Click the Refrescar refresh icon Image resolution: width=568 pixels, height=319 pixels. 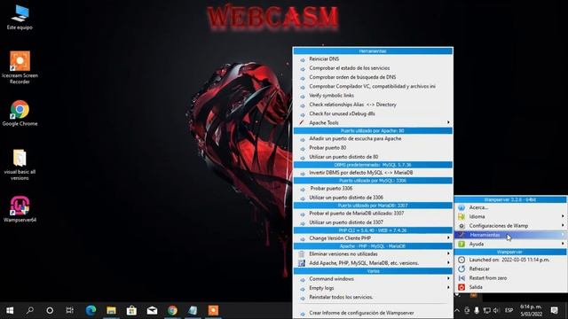[461, 268]
